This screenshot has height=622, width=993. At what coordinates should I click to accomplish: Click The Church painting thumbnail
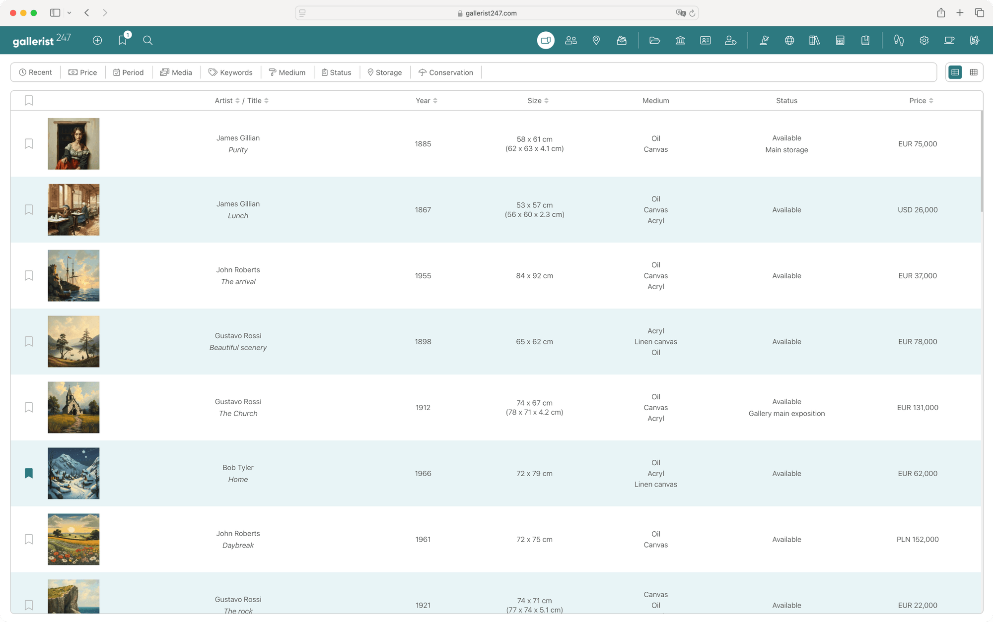tap(73, 407)
